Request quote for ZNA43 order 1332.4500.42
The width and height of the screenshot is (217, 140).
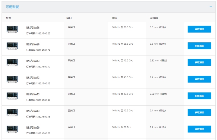199,63
